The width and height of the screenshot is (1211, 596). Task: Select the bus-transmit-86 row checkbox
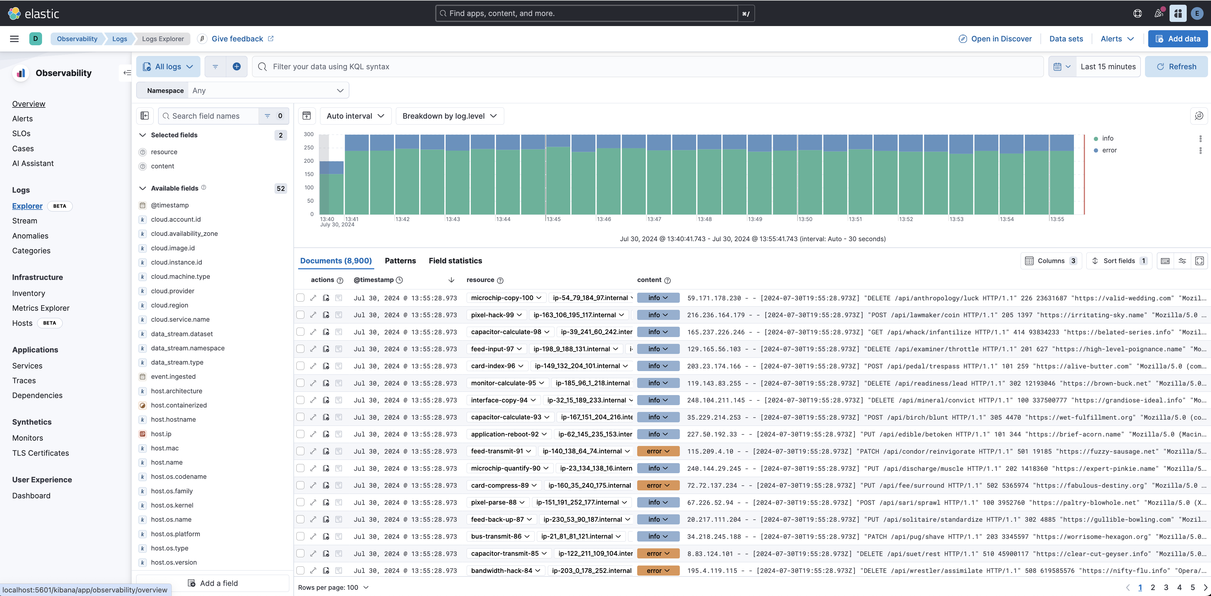pos(301,536)
